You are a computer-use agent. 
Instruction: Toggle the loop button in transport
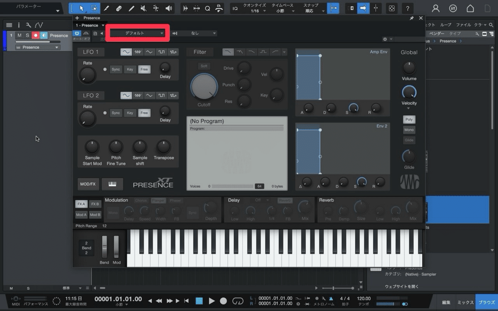point(238,301)
